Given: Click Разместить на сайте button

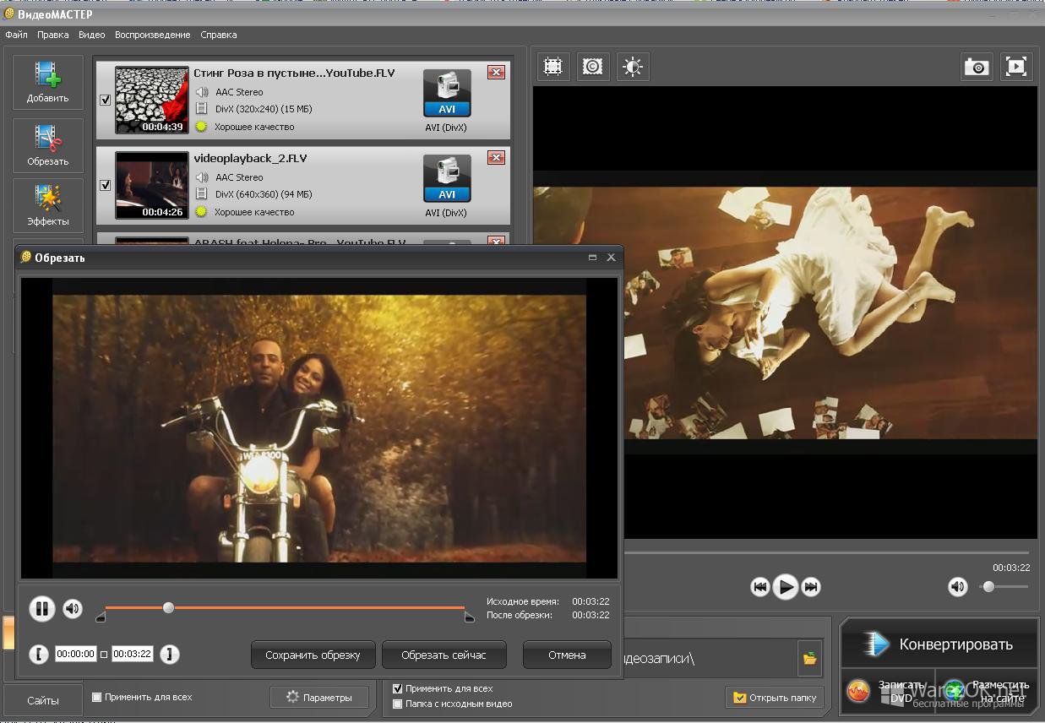Looking at the screenshot, I should (x=988, y=692).
